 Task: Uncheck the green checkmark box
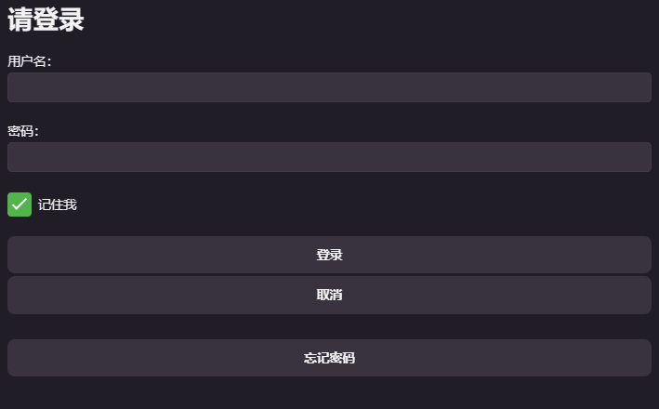click(x=20, y=204)
